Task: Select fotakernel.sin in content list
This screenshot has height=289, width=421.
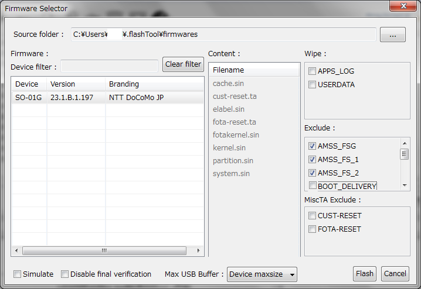Action: pos(236,135)
